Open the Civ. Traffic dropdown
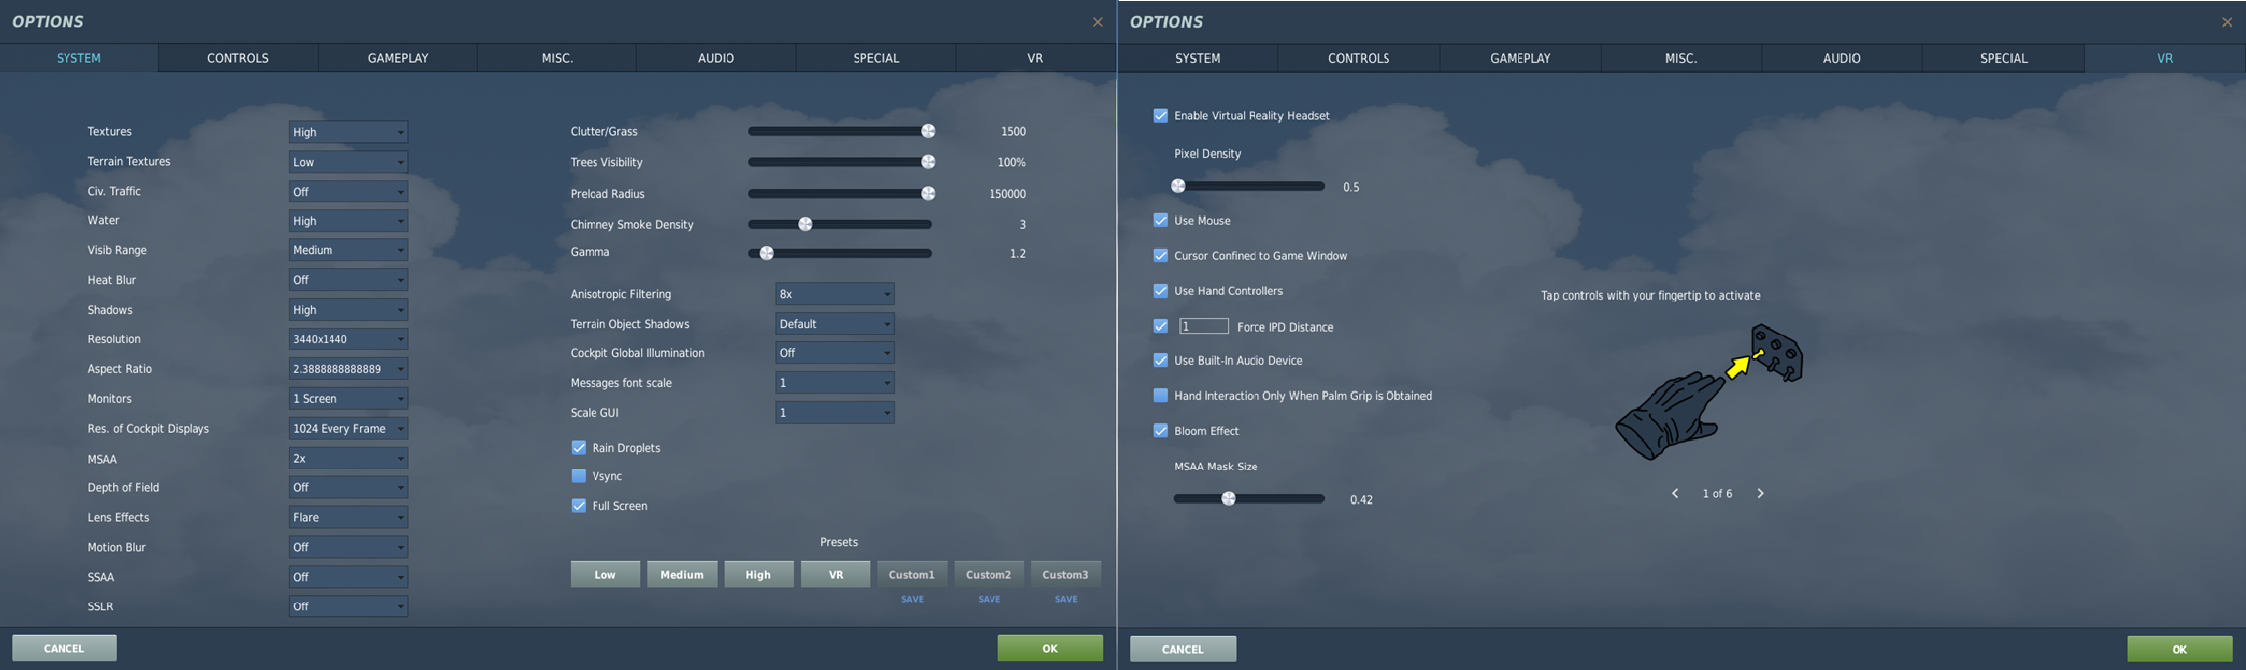The width and height of the screenshot is (2246, 670). pos(348,192)
